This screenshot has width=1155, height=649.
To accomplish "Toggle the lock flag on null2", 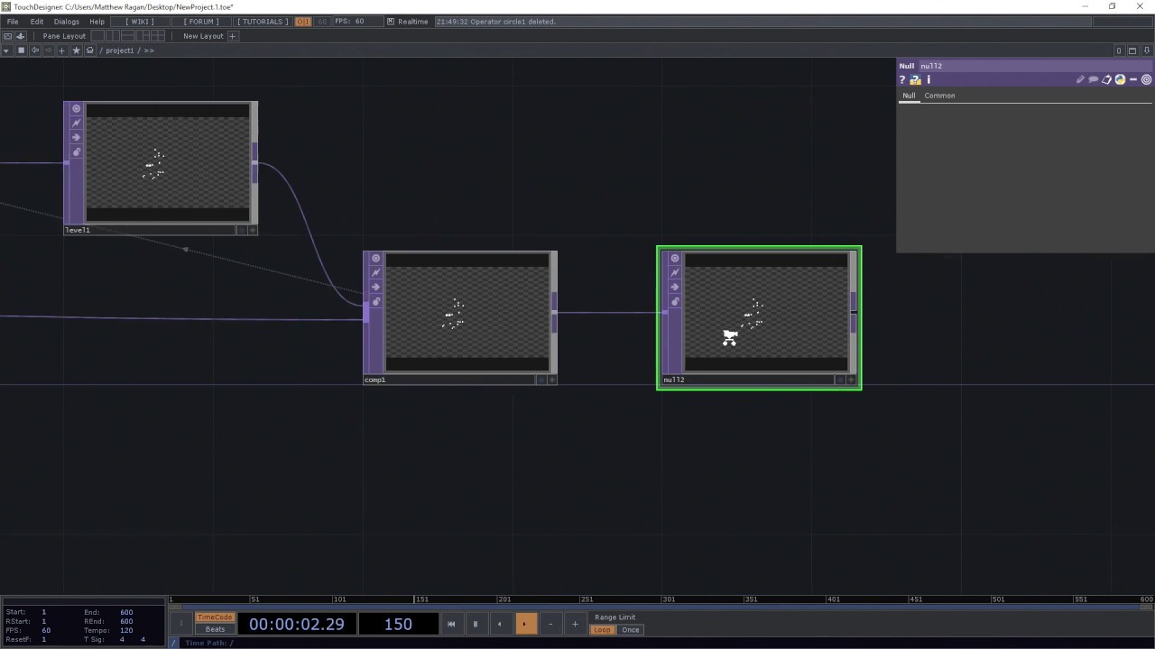I will coord(674,302).
